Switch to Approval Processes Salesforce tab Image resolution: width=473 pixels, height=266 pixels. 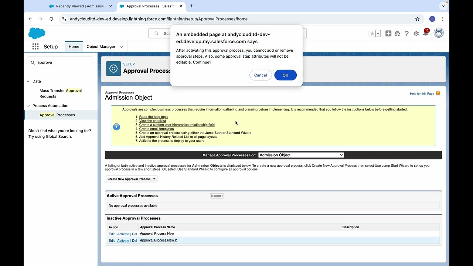coord(151,6)
